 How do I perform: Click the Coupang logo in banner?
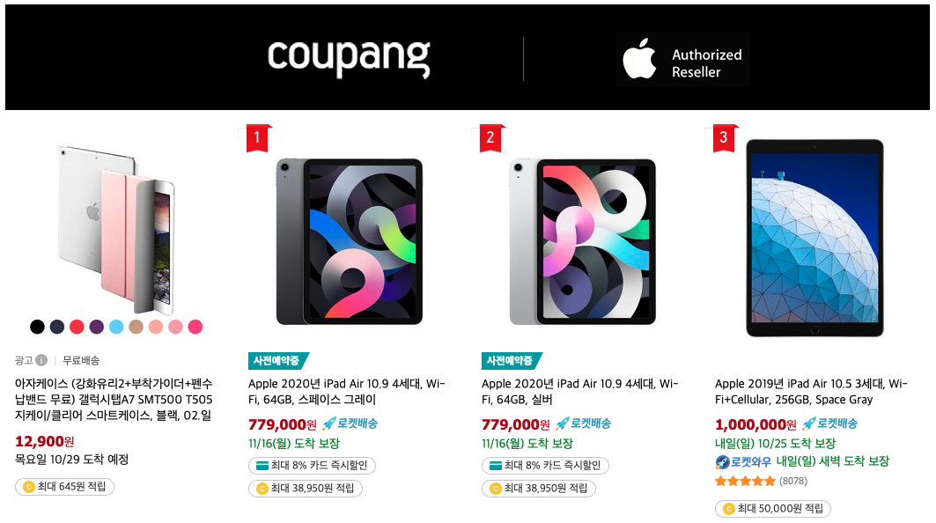(349, 58)
